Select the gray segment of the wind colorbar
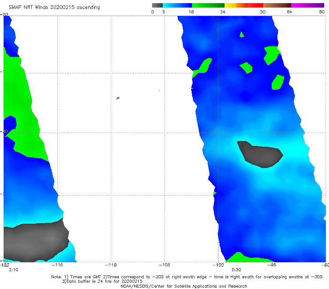This screenshot has height=289, width=329. tap(157, 5)
